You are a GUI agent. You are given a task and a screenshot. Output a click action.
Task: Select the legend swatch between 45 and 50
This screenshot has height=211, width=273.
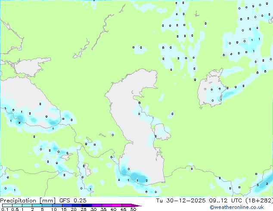pyautogui.click(x=127, y=205)
